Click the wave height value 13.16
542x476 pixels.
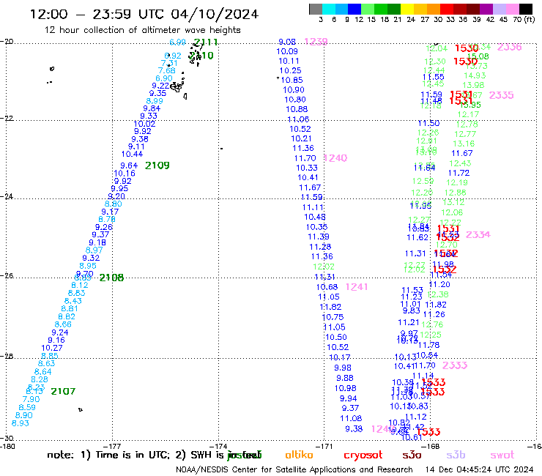coord(464,144)
